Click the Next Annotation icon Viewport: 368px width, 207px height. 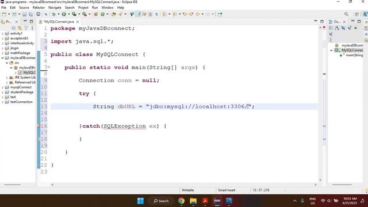164,14
